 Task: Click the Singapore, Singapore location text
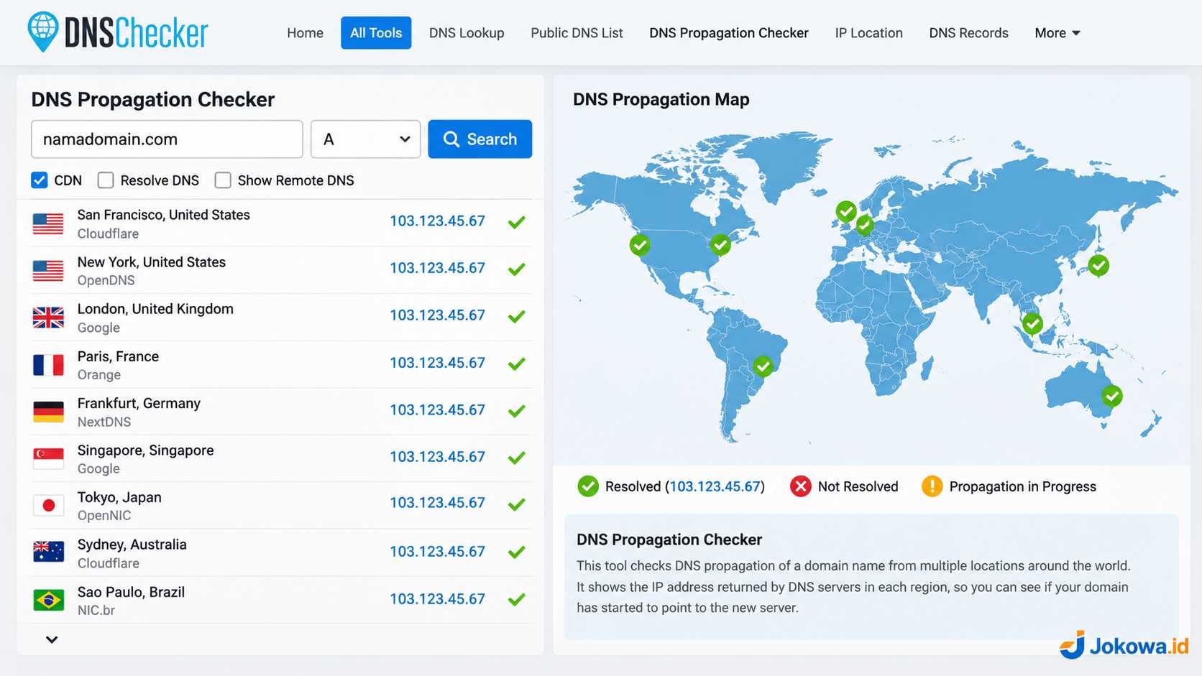[145, 450]
